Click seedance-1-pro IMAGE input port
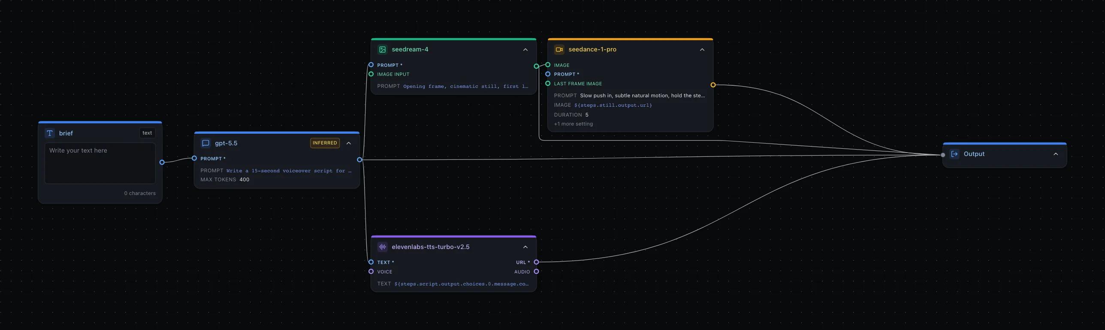This screenshot has width=1105, height=330. point(548,65)
